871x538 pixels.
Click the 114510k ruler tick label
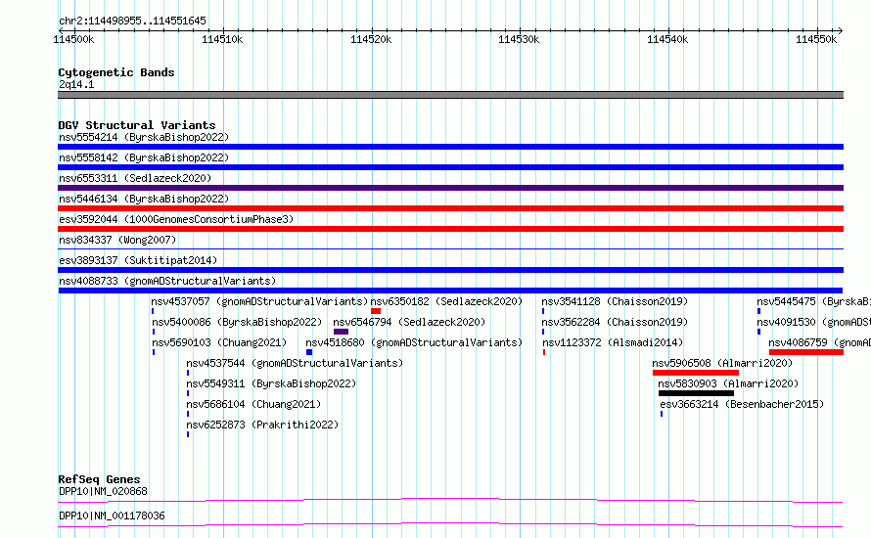[x=222, y=39]
